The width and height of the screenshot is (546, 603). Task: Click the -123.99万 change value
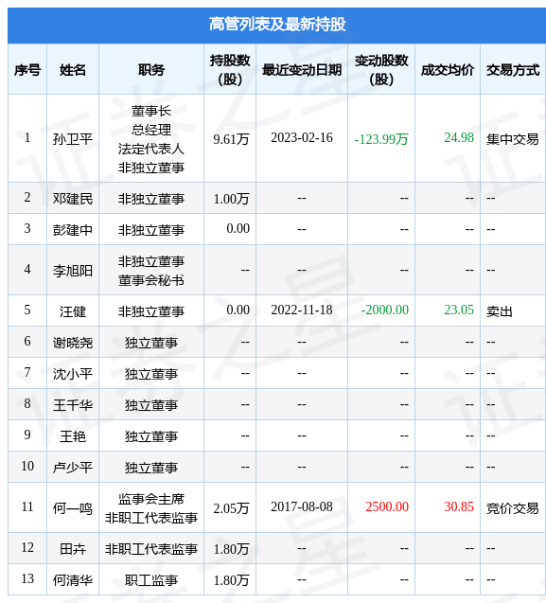click(381, 139)
